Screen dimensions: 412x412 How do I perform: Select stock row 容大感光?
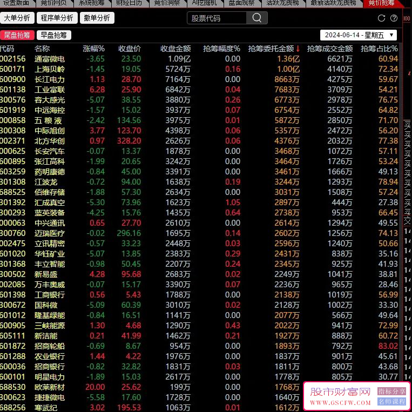pyautogui.click(x=199, y=100)
